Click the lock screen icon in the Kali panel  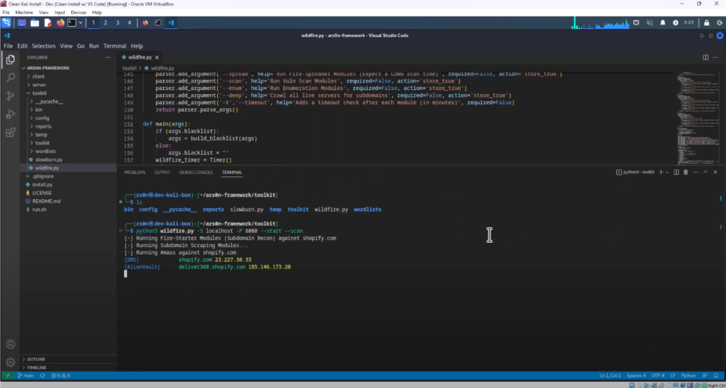(x=707, y=23)
